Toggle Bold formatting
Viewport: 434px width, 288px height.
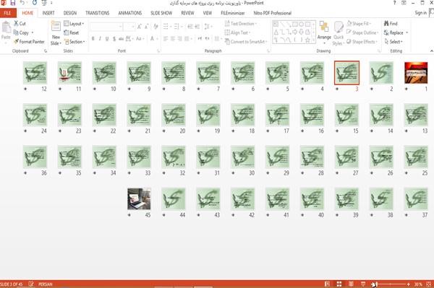[93, 39]
